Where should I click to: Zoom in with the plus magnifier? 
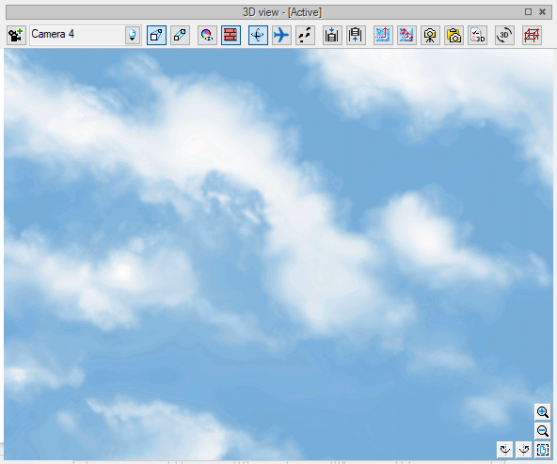(x=543, y=412)
